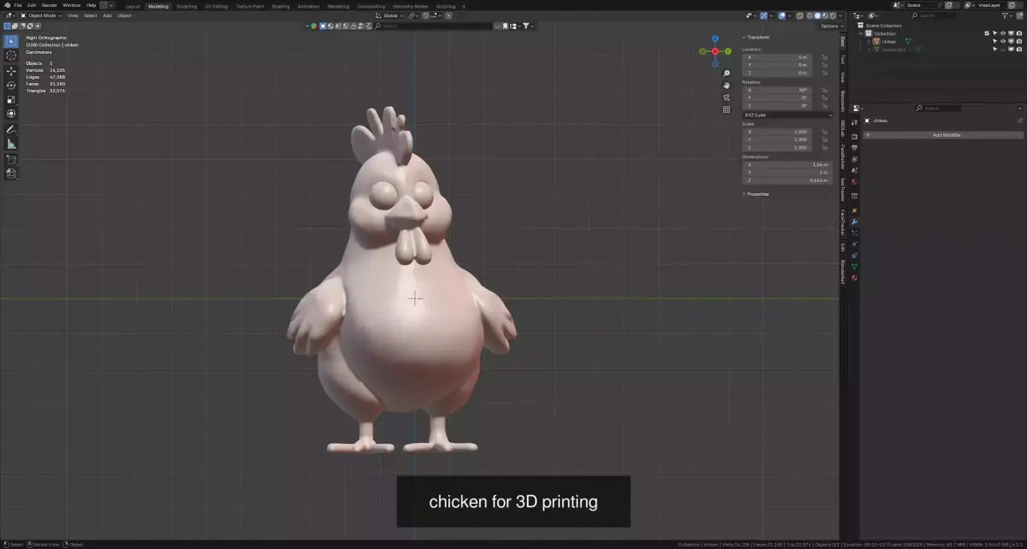Viewport: 1027px width, 549px height.
Task: Open the Render properties tab icon
Action: tap(854, 137)
